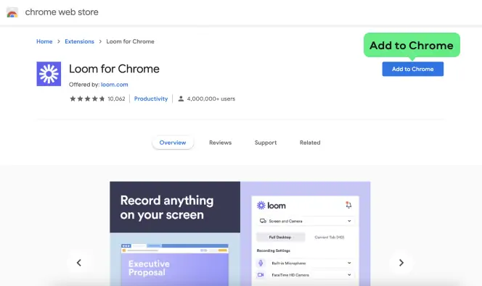The image size is (482, 286).
Task: Click the Recording Settings label
Action: [273, 251]
